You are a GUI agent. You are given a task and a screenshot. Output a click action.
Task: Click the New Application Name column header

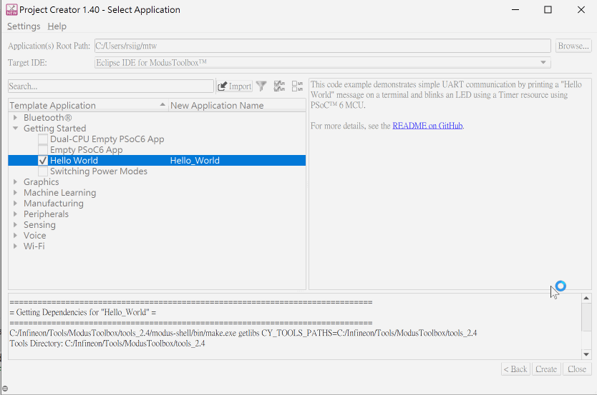point(237,105)
